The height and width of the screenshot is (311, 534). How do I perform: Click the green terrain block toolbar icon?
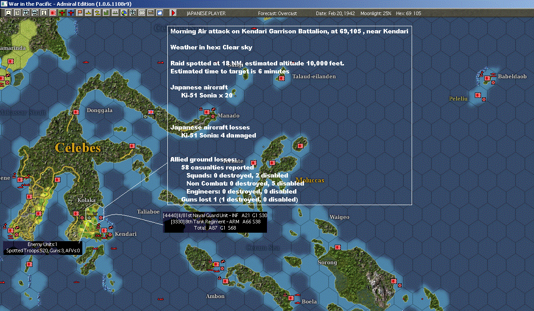coord(106,13)
